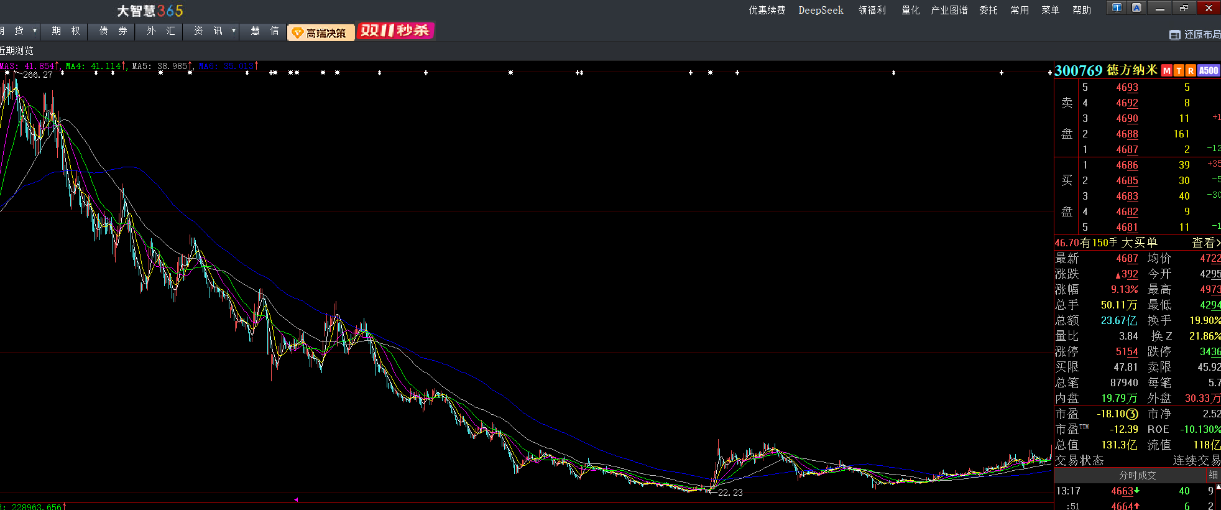
Task: Click the buy-1 price 4686
Action: click(x=1127, y=165)
